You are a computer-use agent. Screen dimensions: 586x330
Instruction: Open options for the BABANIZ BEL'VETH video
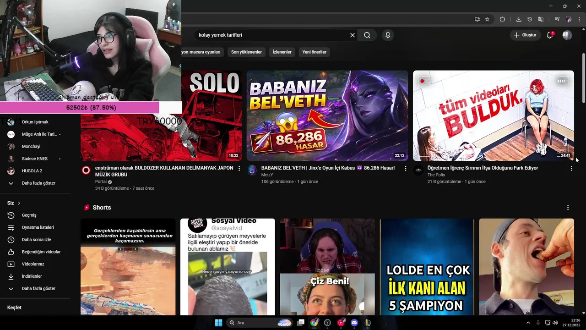pos(405,168)
